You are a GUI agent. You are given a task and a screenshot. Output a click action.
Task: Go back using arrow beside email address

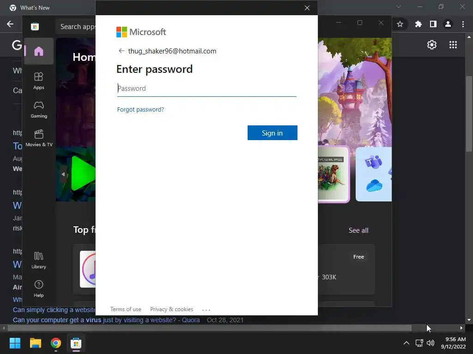click(x=121, y=51)
